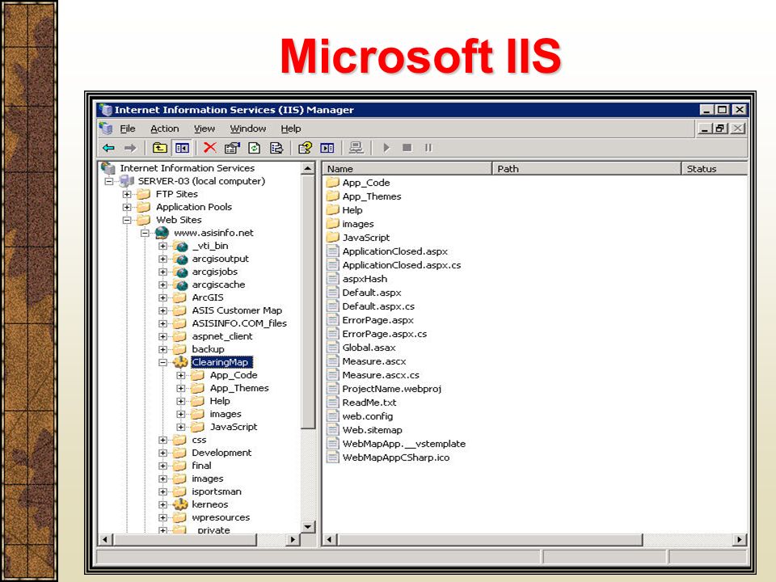Open the View menu
The height and width of the screenshot is (582, 776).
[x=204, y=129]
